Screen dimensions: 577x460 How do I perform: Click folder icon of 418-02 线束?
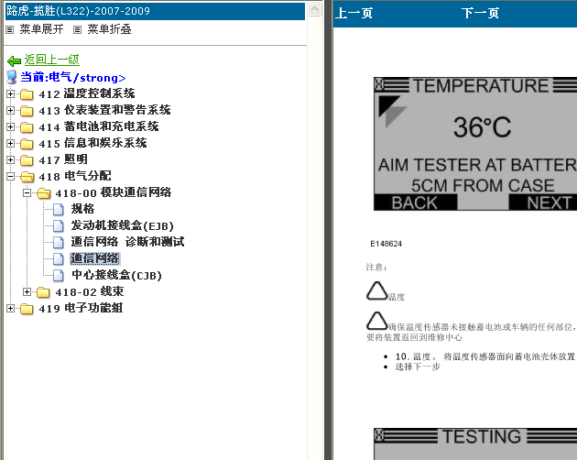[43, 292]
